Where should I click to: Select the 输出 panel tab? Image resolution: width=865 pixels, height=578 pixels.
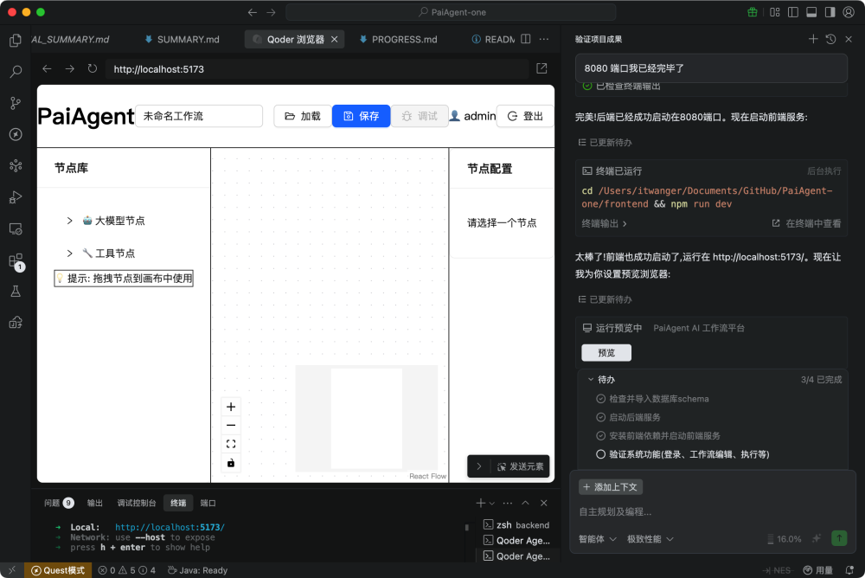point(94,502)
